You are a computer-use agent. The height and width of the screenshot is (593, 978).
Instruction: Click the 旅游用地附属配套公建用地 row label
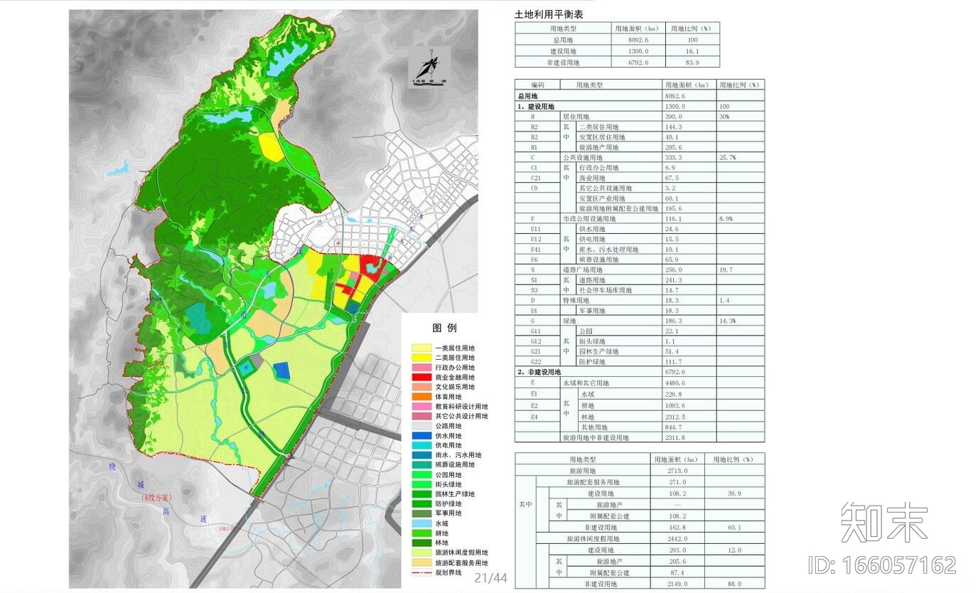click(619, 208)
